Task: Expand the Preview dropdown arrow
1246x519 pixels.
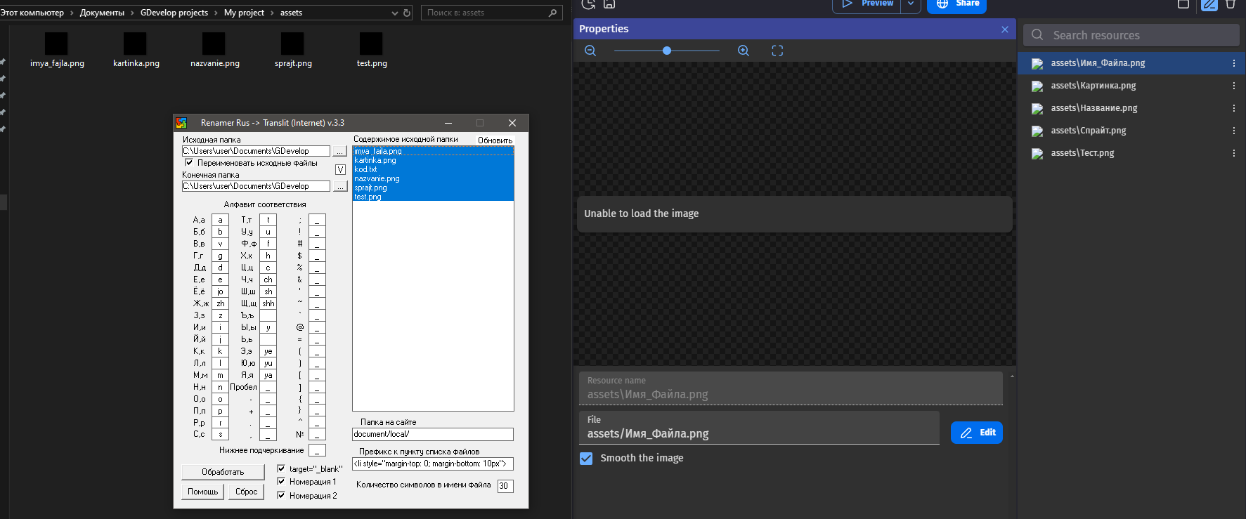Action: (x=911, y=4)
